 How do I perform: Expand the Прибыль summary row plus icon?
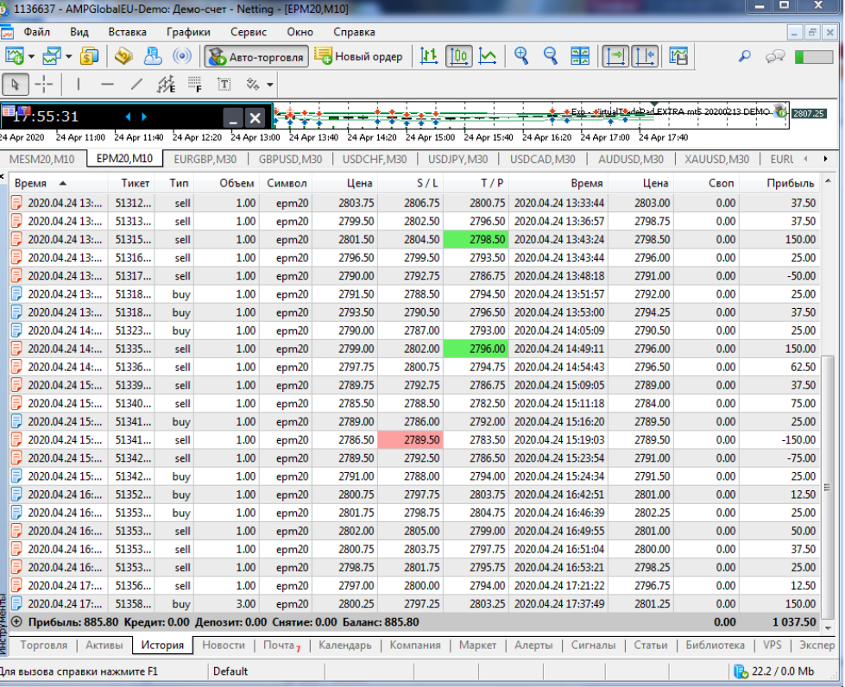click(16, 621)
